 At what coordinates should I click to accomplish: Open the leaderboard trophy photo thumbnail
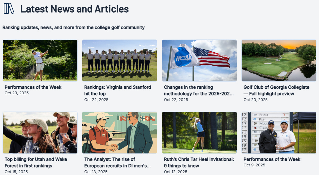pos(279,133)
